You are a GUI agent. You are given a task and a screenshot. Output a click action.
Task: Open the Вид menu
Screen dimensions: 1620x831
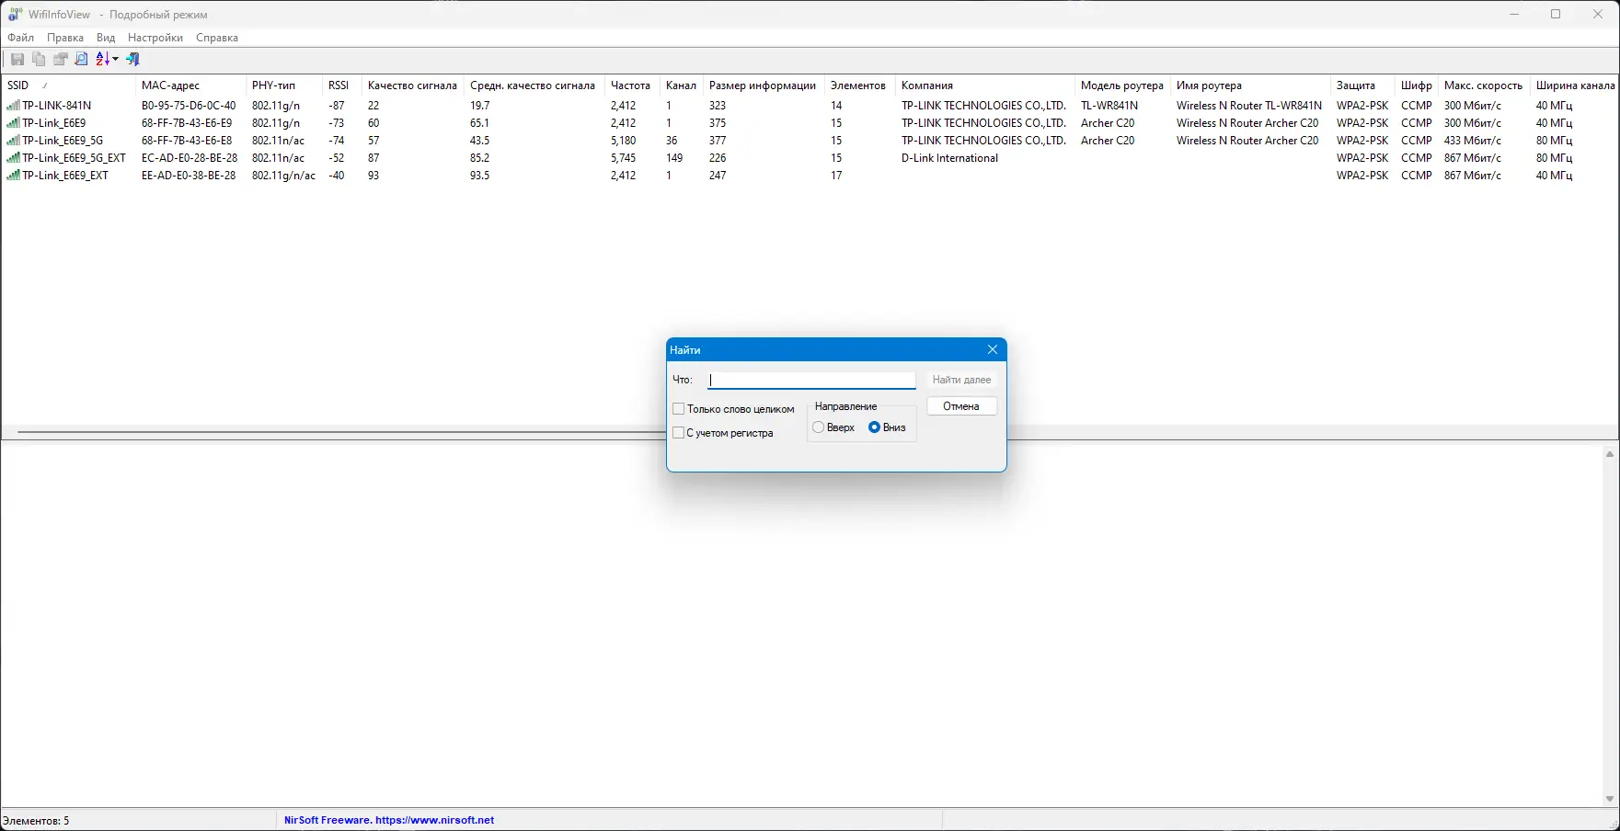pos(106,38)
